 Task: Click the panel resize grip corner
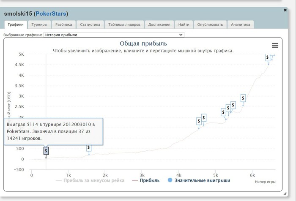click(285, 193)
